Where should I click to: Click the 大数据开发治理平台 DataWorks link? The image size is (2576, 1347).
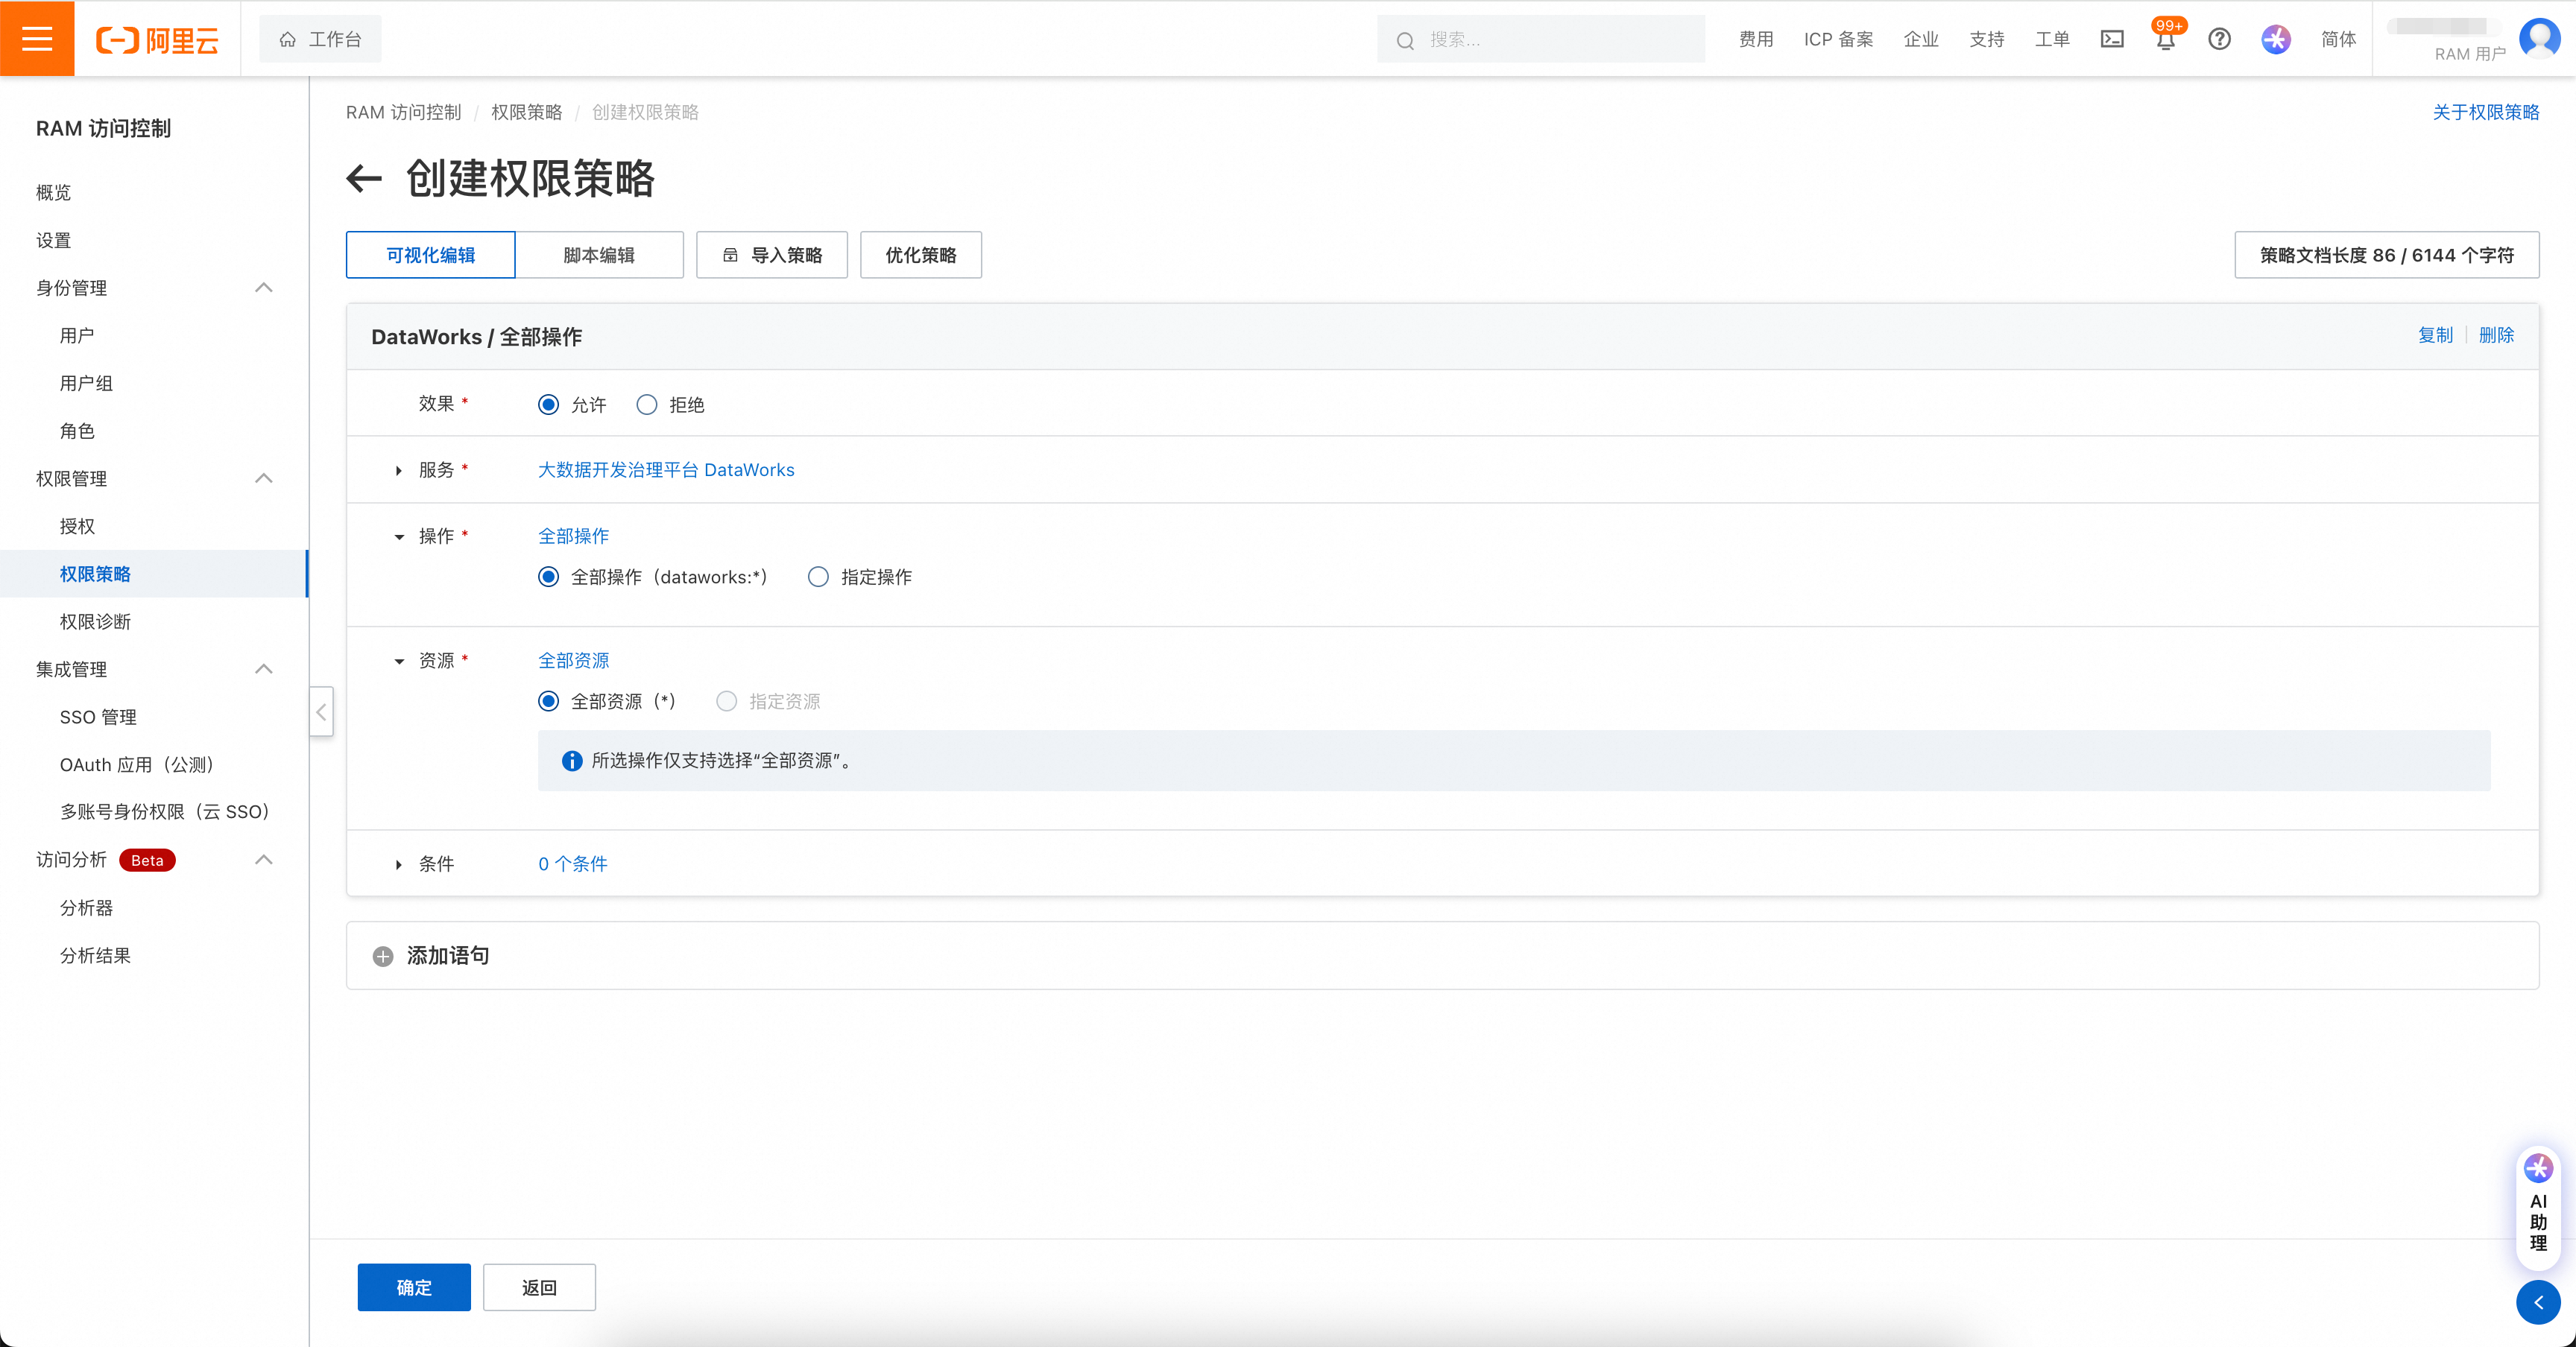(666, 469)
